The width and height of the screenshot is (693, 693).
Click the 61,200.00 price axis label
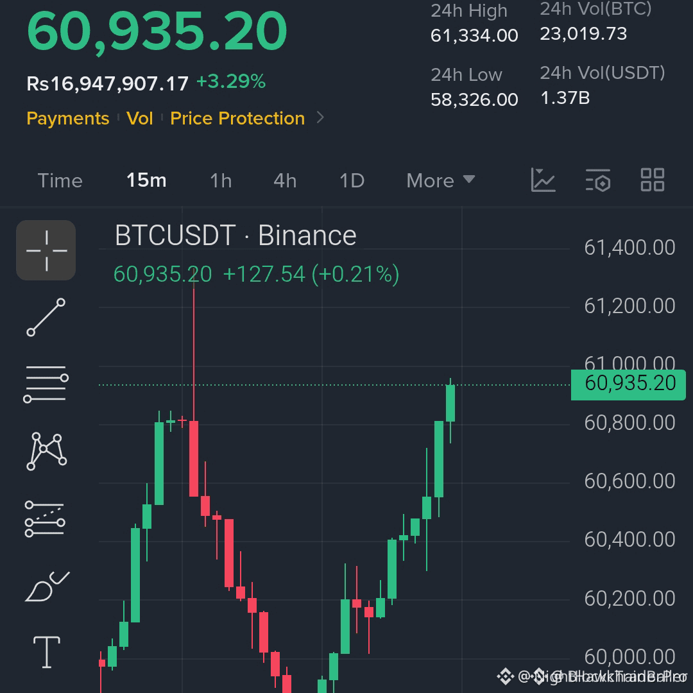pyautogui.click(x=630, y=306)
